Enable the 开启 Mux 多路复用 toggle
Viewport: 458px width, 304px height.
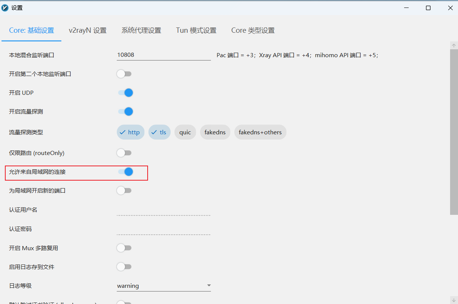[x=124, y=248]
